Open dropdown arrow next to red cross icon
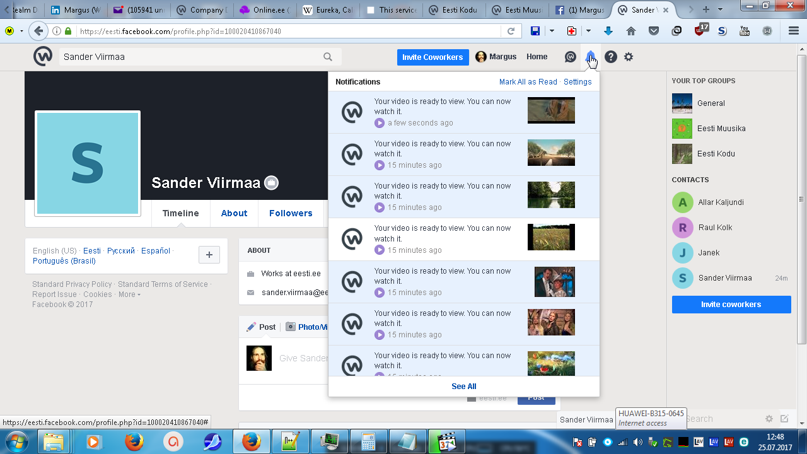 588,31
